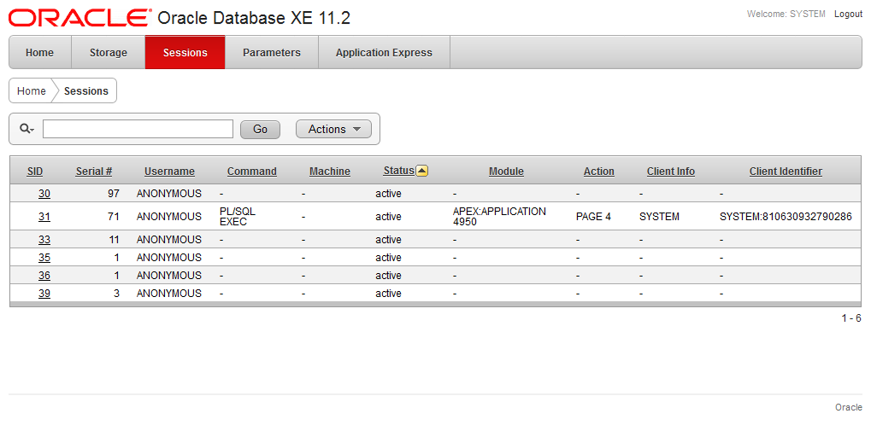Click the APEX:APPLICATION 4950 module cell
Screen dimensions: 871x431
click(x=499, y=216)
